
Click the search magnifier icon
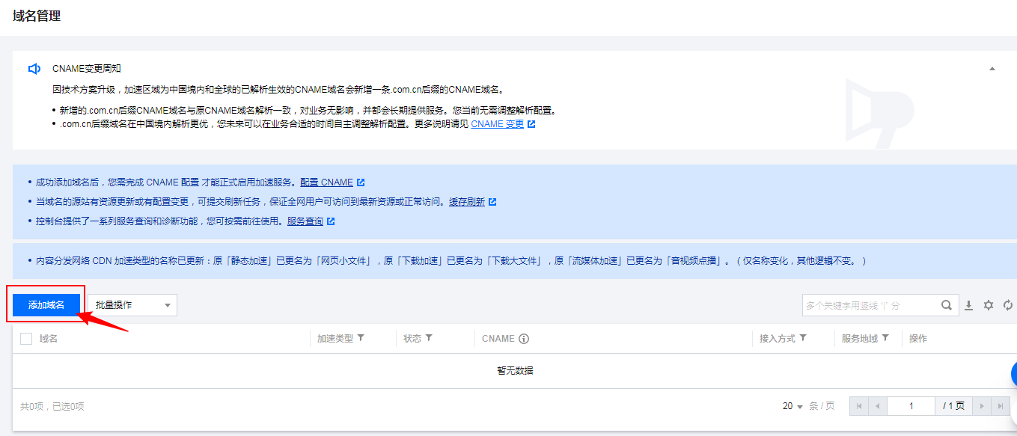tap(946, 304)
